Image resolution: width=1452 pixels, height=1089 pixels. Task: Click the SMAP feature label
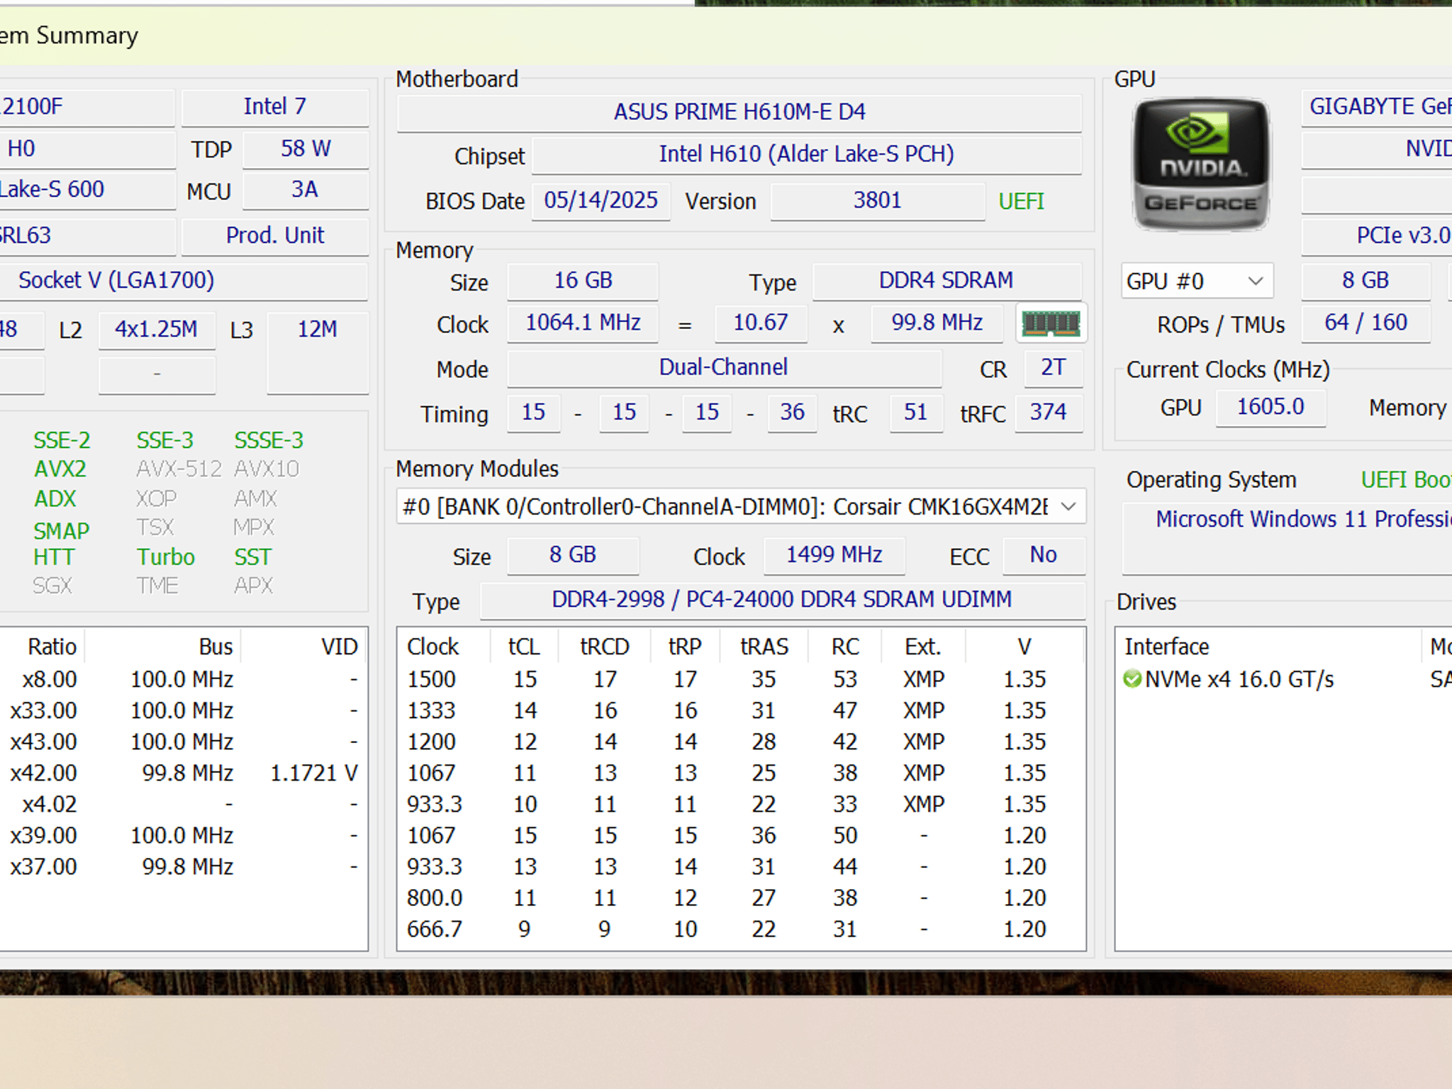62,530
